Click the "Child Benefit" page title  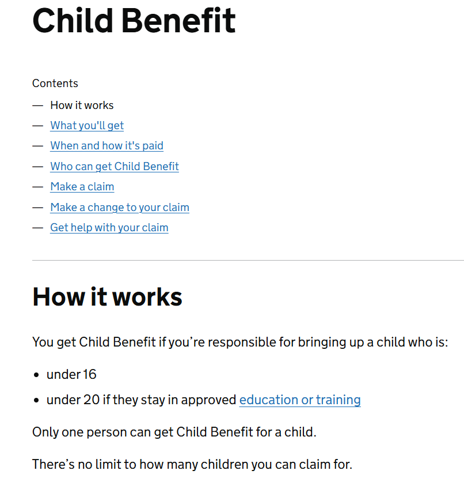point(134,20)
